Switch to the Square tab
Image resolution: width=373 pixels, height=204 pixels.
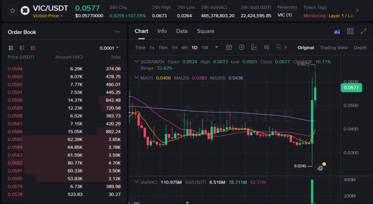tap(205, 31)
